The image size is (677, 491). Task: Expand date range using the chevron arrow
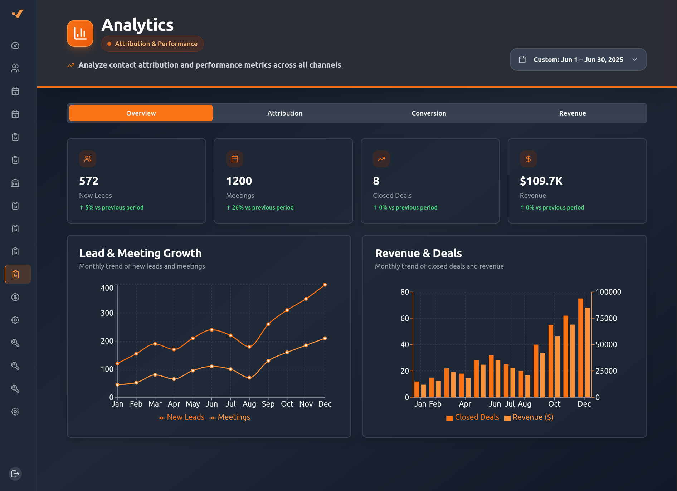[635, 59]
